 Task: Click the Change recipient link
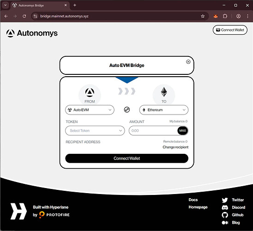(x=175, y=147)
